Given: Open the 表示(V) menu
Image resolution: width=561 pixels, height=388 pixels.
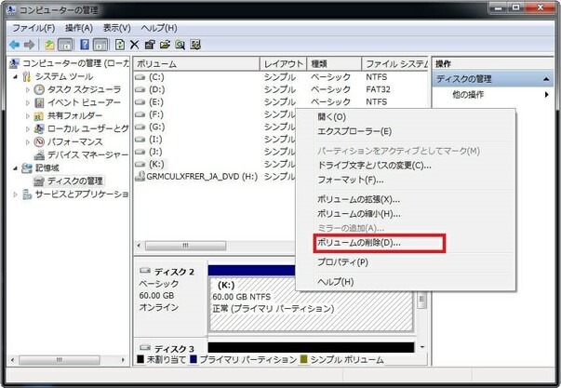Looking at the screenshot, I should pos(117,28).
